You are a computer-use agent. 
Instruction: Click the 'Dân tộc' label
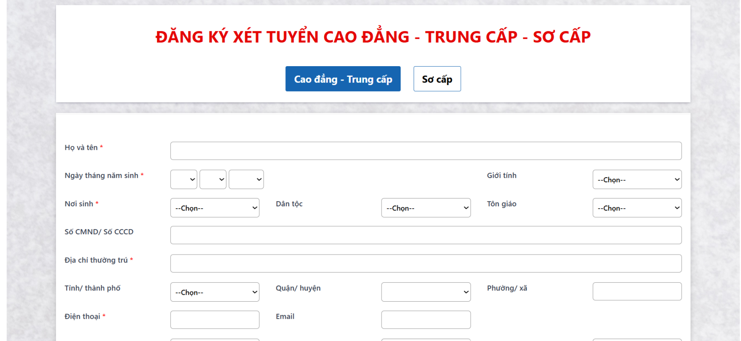[289, 204]
